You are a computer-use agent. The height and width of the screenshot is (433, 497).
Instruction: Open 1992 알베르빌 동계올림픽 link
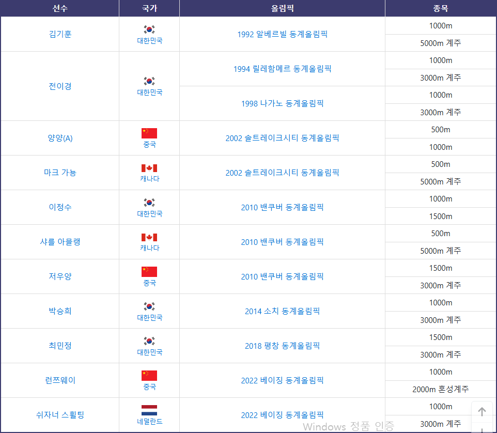pyautogui.click(x=283, y=34)
